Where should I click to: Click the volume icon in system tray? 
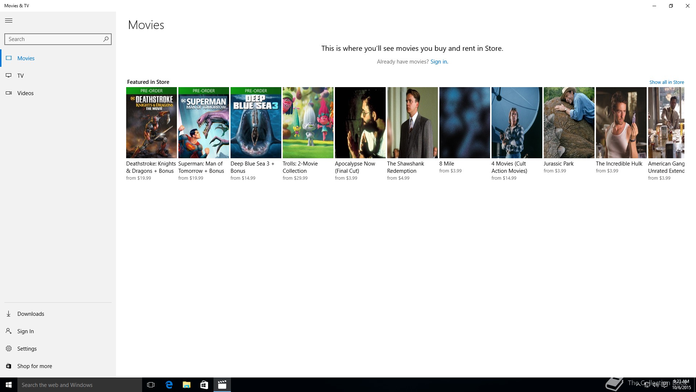point(655,385)
